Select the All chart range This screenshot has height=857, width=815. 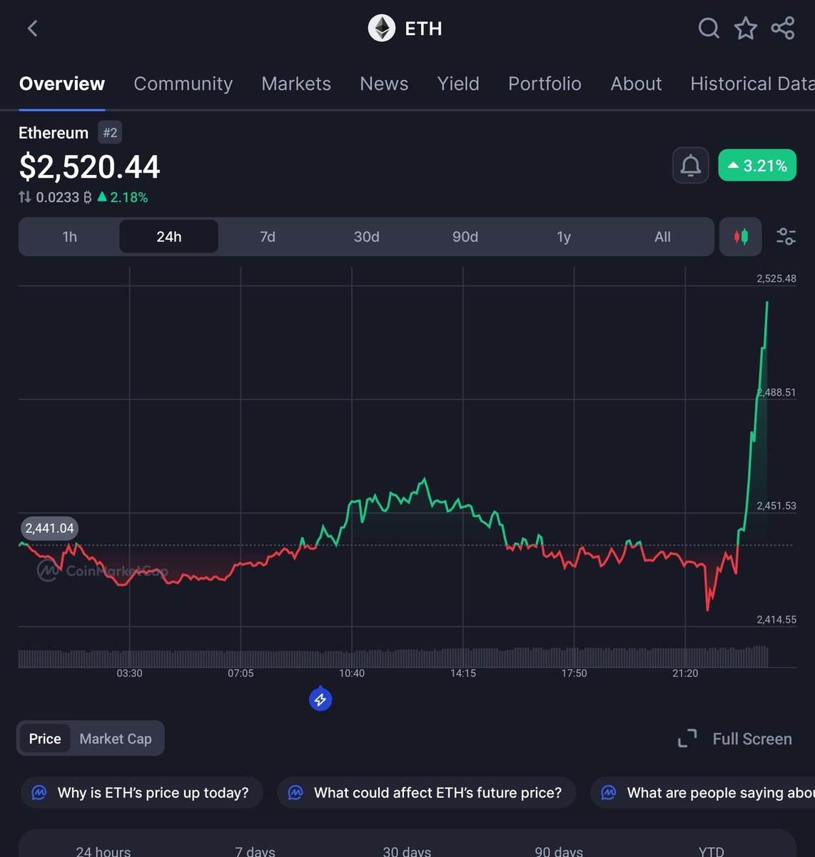click(x=662, y=236)
